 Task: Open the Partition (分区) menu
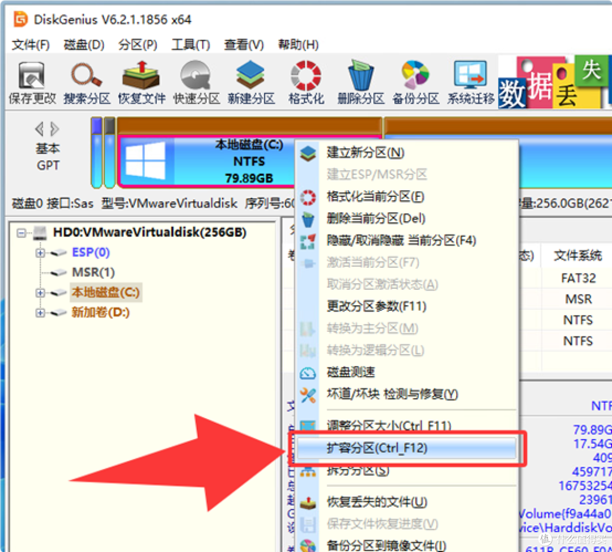(x=138, y=45)
